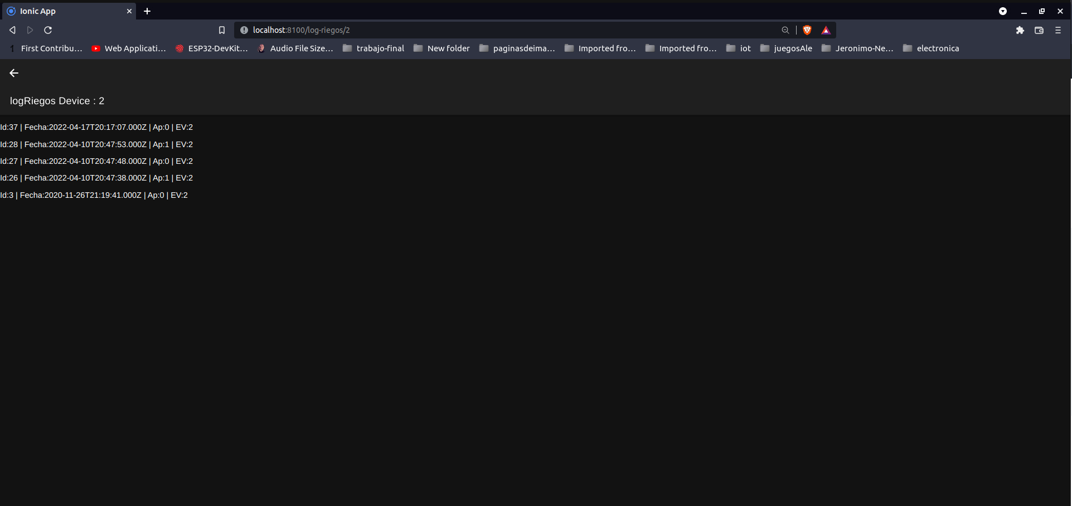Open Web Applicati... YouTube bookmark
Screen dimensions: 1072x506
(129, 48)
